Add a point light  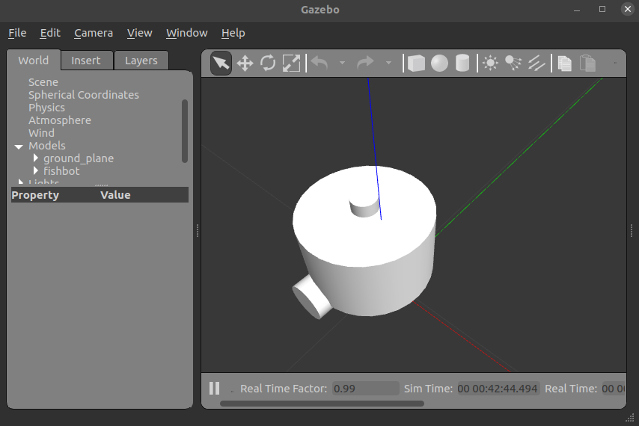click(x=490, y=64)
